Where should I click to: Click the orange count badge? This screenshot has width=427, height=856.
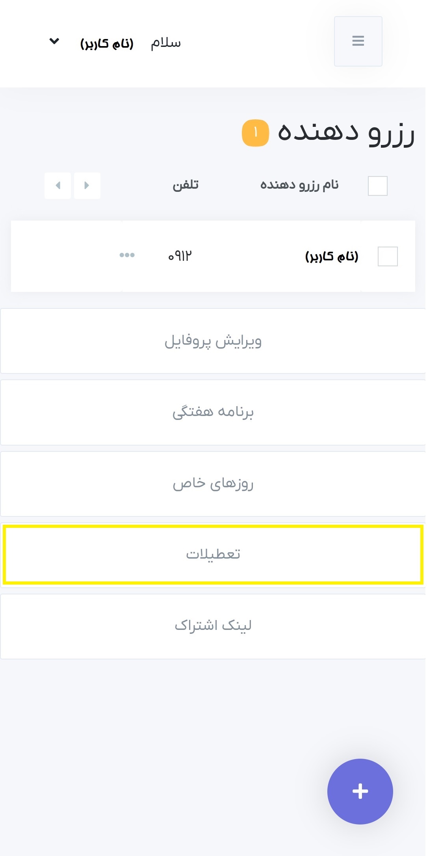pos(255,133)
